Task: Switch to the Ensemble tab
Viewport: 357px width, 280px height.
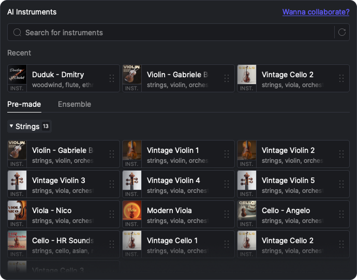Action: point(75,104)
